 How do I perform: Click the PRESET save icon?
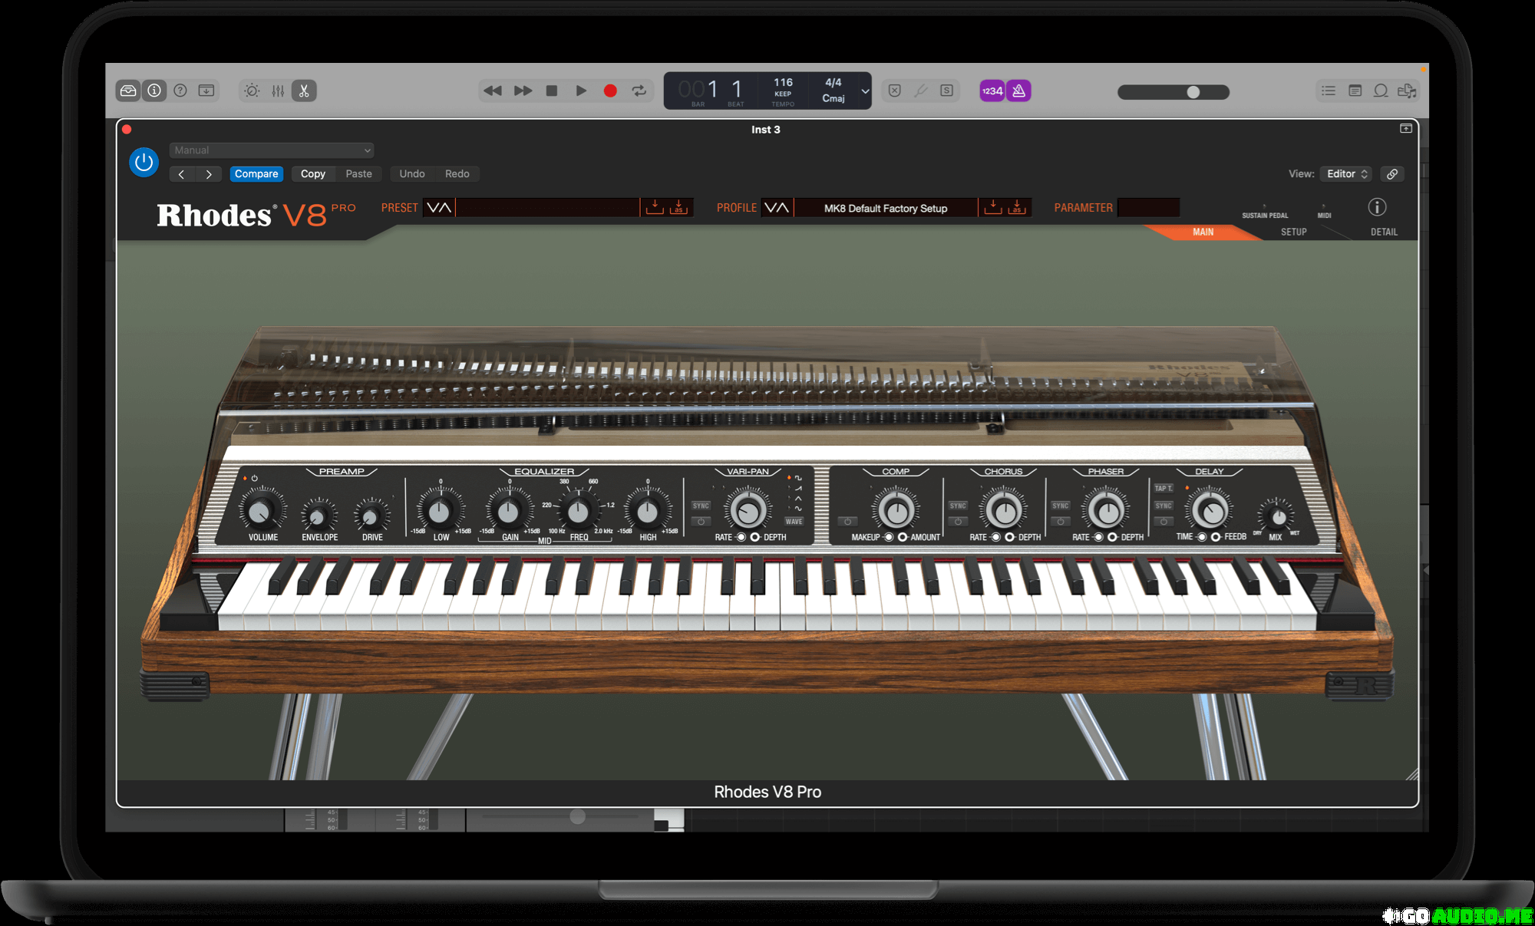tap(655, 208)
